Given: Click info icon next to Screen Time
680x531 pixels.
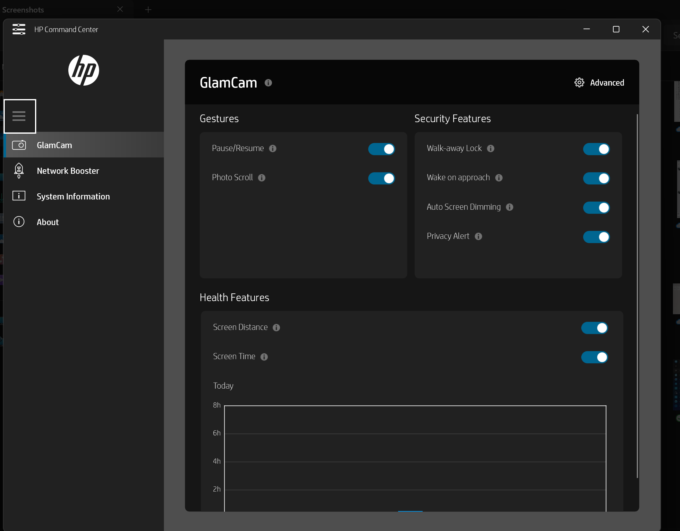Looking at the screenshot, I should (x=264, y=357).
